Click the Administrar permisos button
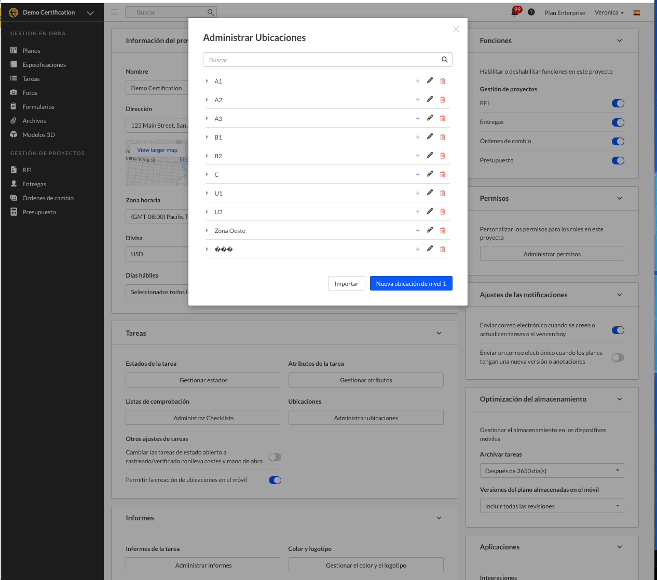Screen dimensions: 657x580 point(552,254)
